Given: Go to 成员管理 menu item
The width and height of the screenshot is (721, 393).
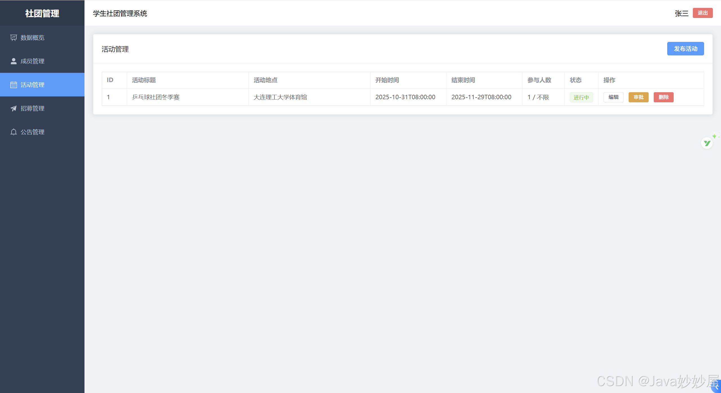Looking at the screenshot, I should click(42, 61).
